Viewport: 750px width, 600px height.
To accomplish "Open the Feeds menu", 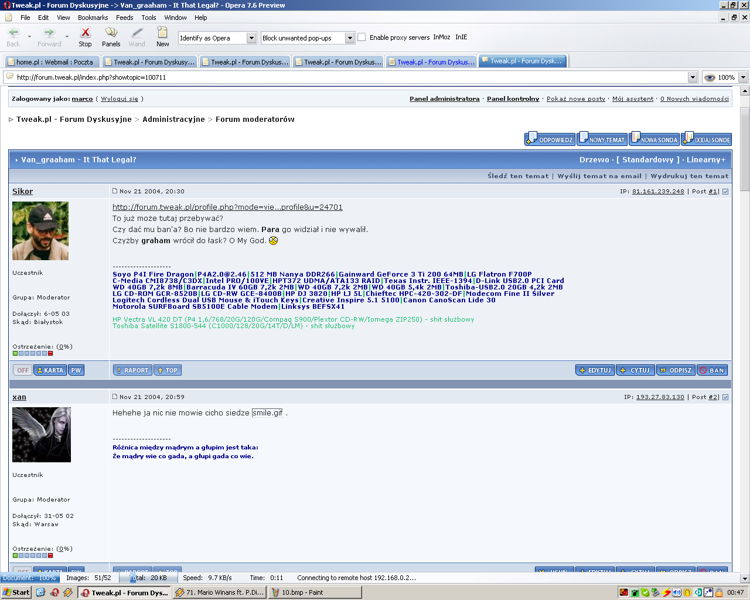I will pos(124,18).
